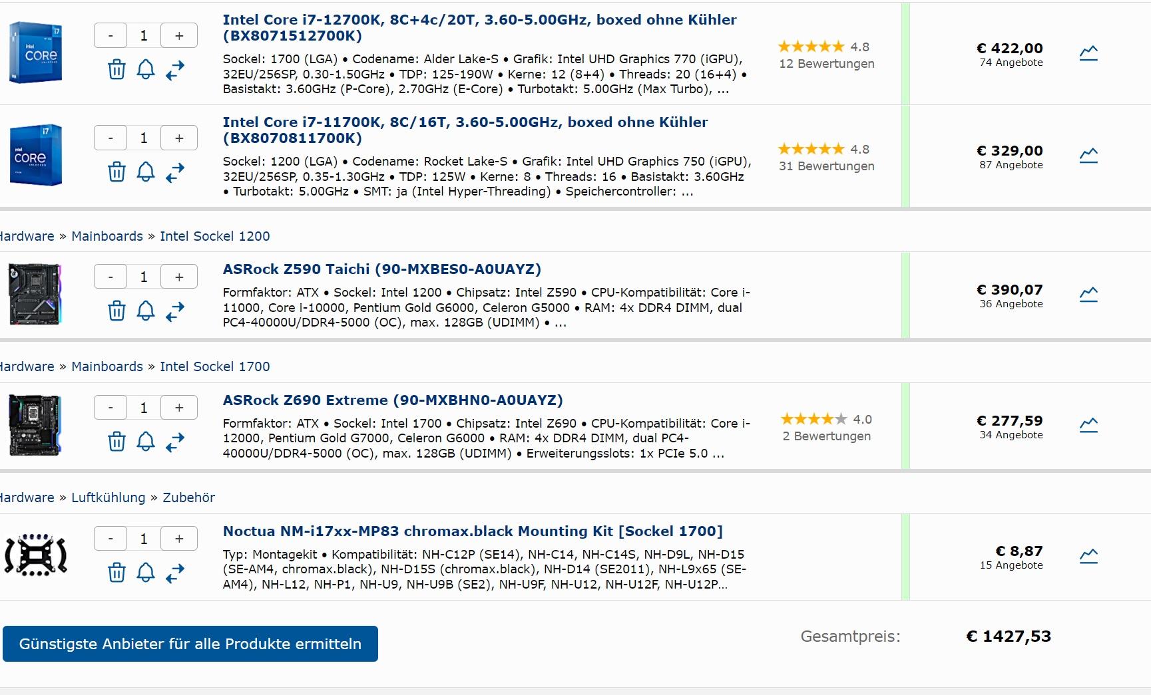The image size is (1151, 695).
Task: Click bell icon for ASRock Z690 Extreme
Action: (146, 442)
